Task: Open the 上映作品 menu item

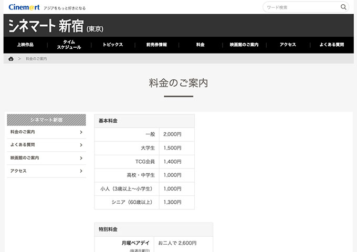Action: (x=25, y=45)
